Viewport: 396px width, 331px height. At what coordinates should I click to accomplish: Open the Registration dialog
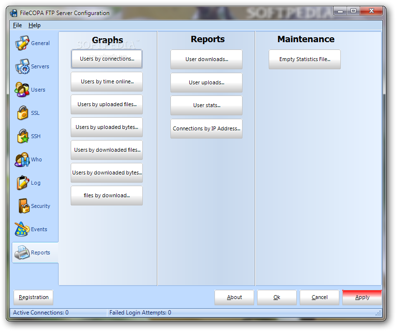click(x=33, y=298)
